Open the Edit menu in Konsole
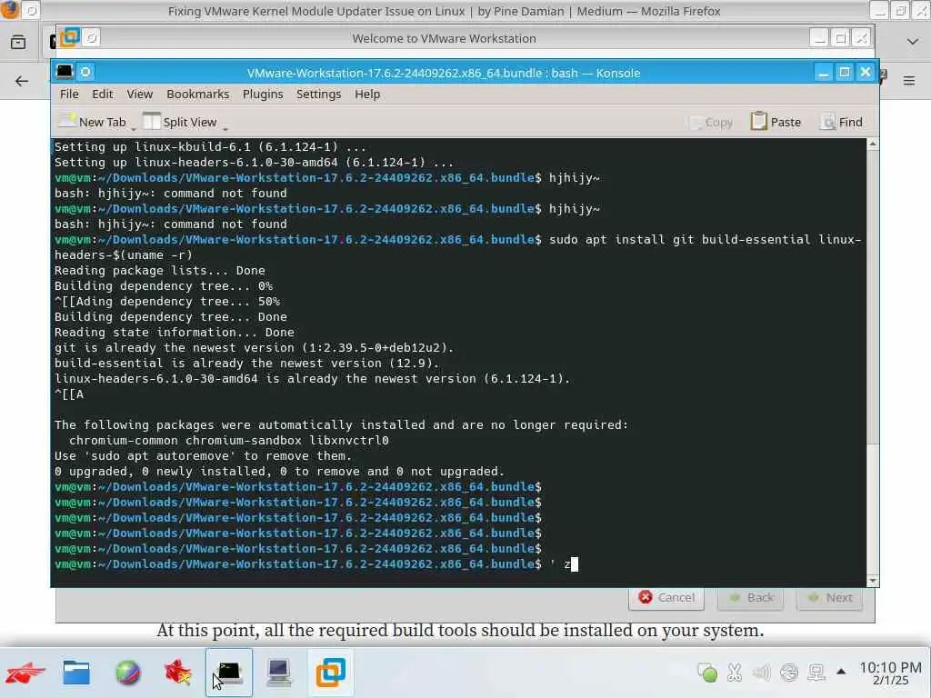 [102, 95]
